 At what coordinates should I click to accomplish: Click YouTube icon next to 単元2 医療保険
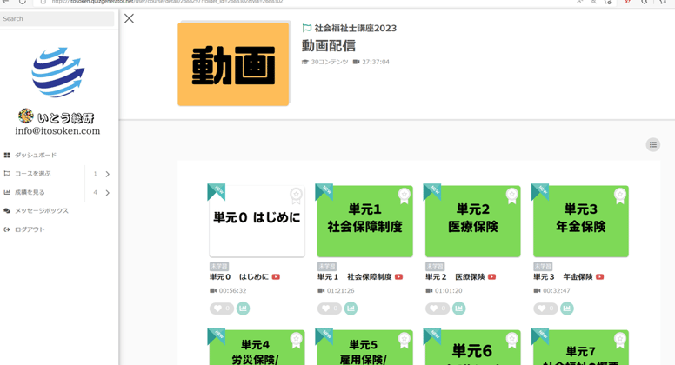tap(492, 277)
